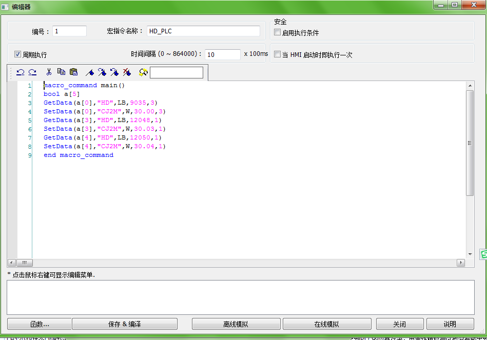Enable the 启用执行条件 checkbox
The width and height of the screenshot is (487, 340).
coord(278,32)
